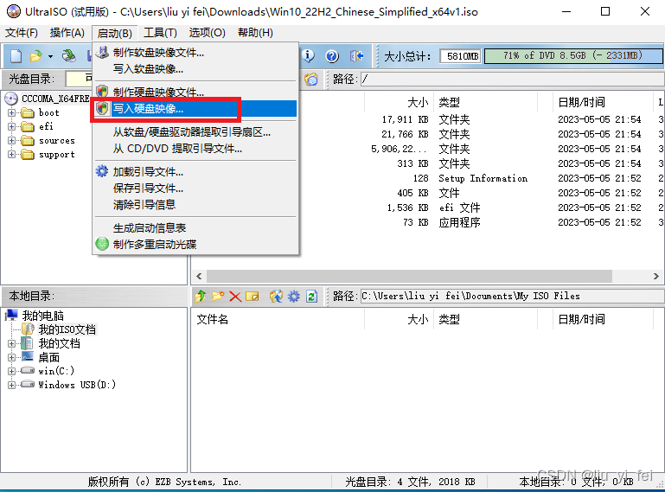Sort disc list by 大小 column header

(418, 102)
